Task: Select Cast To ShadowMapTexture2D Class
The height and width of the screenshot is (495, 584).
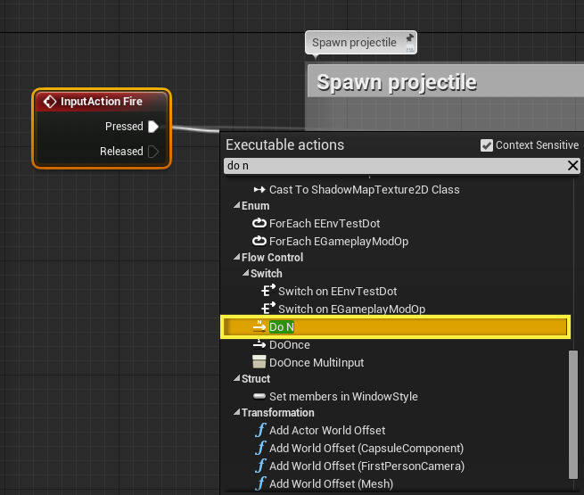Action: tap(364, 190)
